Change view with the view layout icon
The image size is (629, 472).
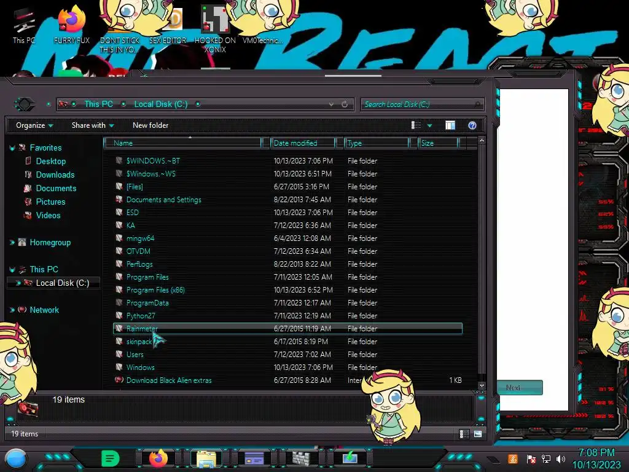click(416, 125)
